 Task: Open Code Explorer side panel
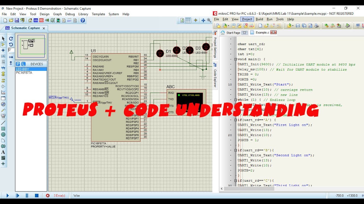click(x=215, y=75)
